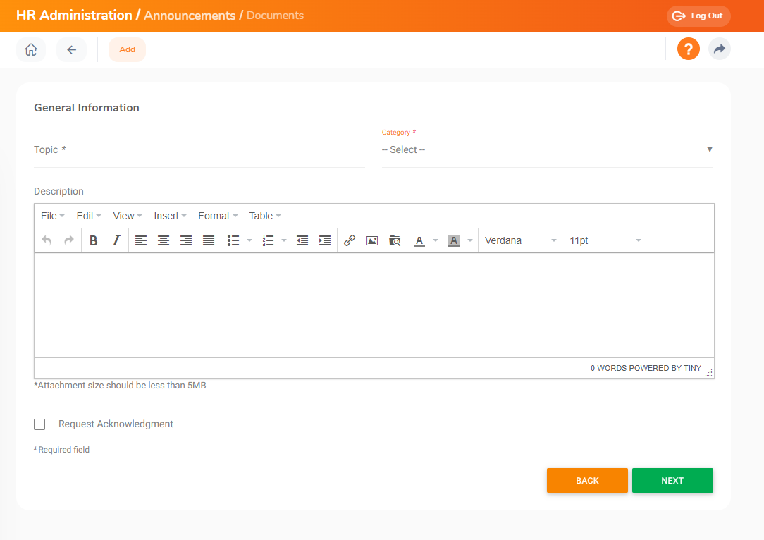Viewport: 764px width, 540px height.
Task: Click the Log Out button
Action: [x=698, y=16]
